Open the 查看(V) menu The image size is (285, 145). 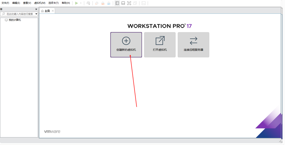pyautogui.click(x=27, y=3)
